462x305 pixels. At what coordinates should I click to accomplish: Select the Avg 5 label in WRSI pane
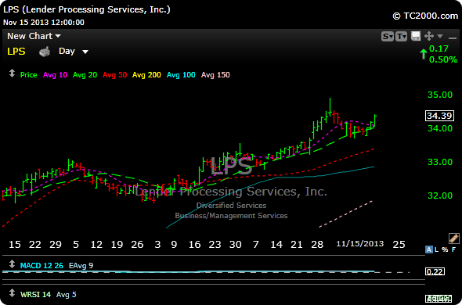coord(67,294)
